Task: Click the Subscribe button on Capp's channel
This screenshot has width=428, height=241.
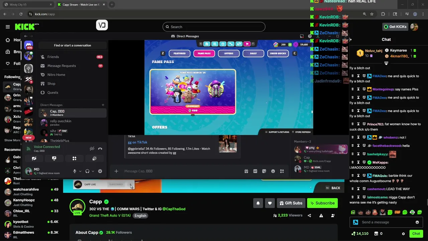Action: click(322, 203)
